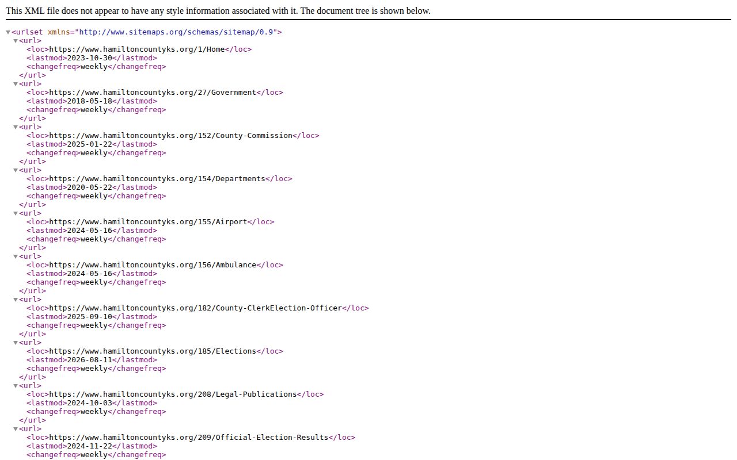Collapse the url node for 155/Airport
This screenshot has height=460, width=737.
pyautogui.click(x=16, y=213)
